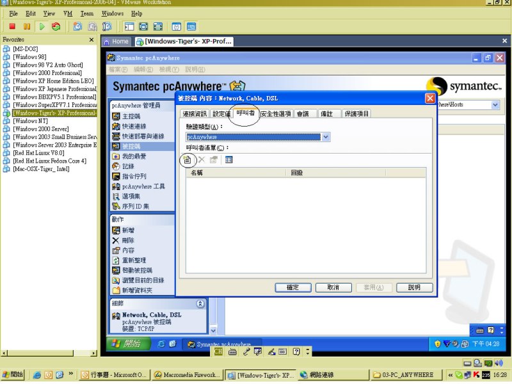Open the View menu in VMware

[49, 13]
